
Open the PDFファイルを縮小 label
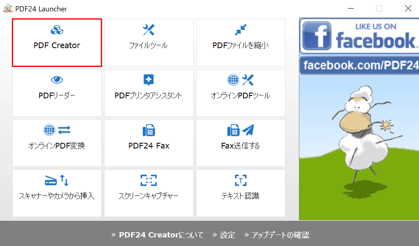coord(241,45)
